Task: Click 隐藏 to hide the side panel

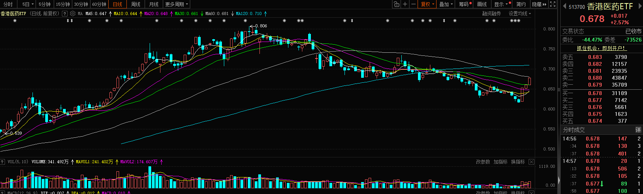Action: (x=539, y=4)
